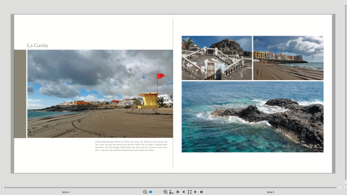This screenshot has height=195, width=347.
Task: Click the zoom out magnifier icon
Action: (145, 192)
